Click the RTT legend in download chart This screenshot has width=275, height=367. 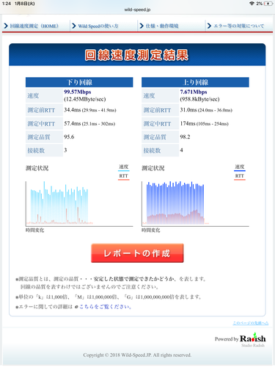(x=123, y=176)
